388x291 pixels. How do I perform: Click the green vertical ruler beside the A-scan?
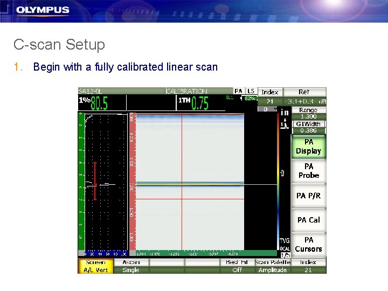click(81, 181)
